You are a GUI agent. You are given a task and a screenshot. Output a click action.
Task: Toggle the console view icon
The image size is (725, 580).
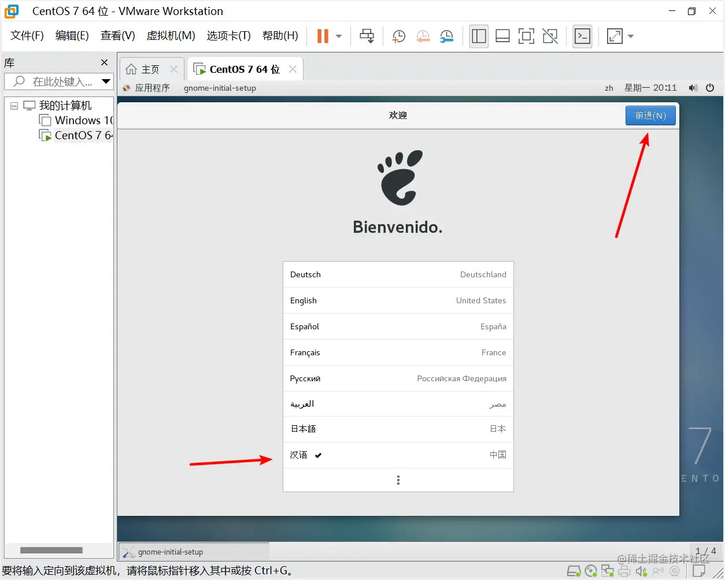pos(582,36)
